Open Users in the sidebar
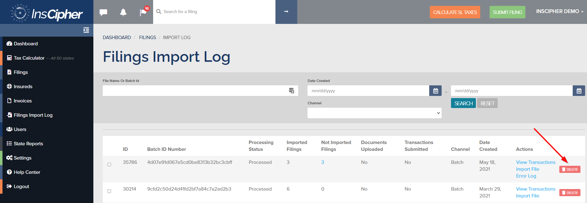587x203 pixels. click(x=17, y=129)
